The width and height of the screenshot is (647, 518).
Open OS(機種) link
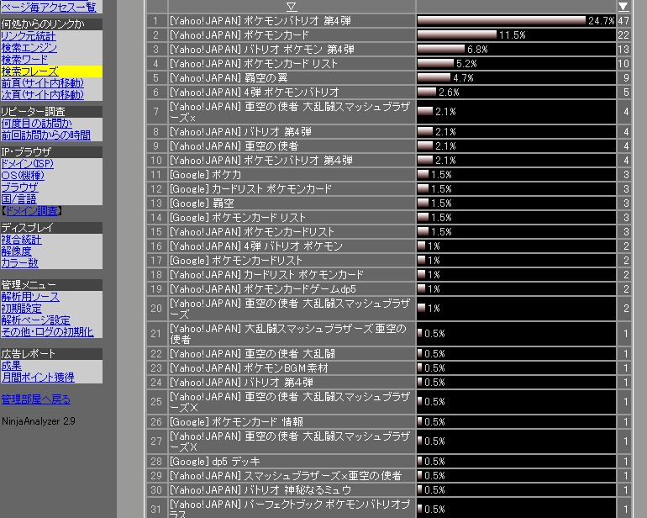pyautogui.click(x=23, y=176)
